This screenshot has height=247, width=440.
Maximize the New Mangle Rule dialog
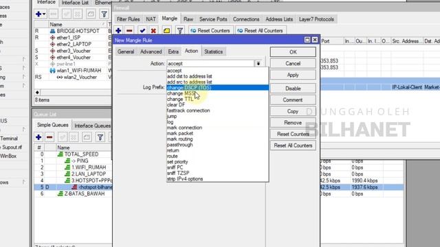tap(307, 40)
